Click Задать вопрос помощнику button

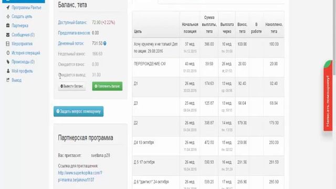pyautogui.click(x=78, y=111)
